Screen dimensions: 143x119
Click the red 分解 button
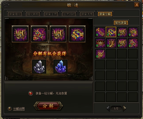[48, 106]
